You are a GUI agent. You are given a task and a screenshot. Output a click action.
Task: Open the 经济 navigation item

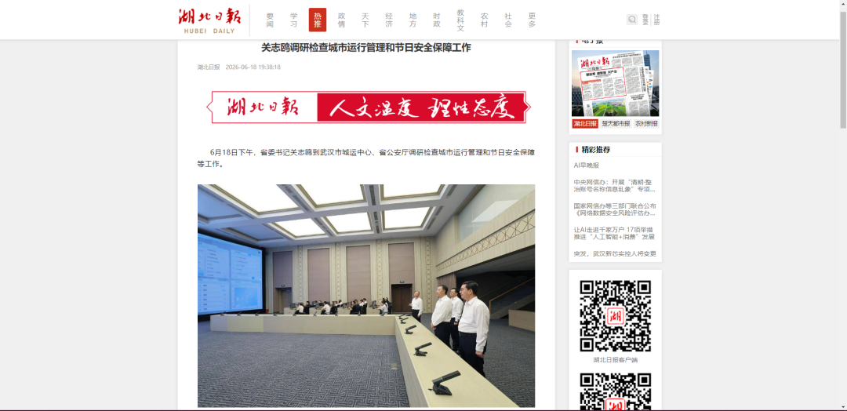(x=389, y=20)
